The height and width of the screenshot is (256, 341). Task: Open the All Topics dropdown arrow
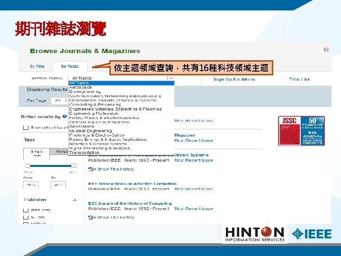coord(170,78)
